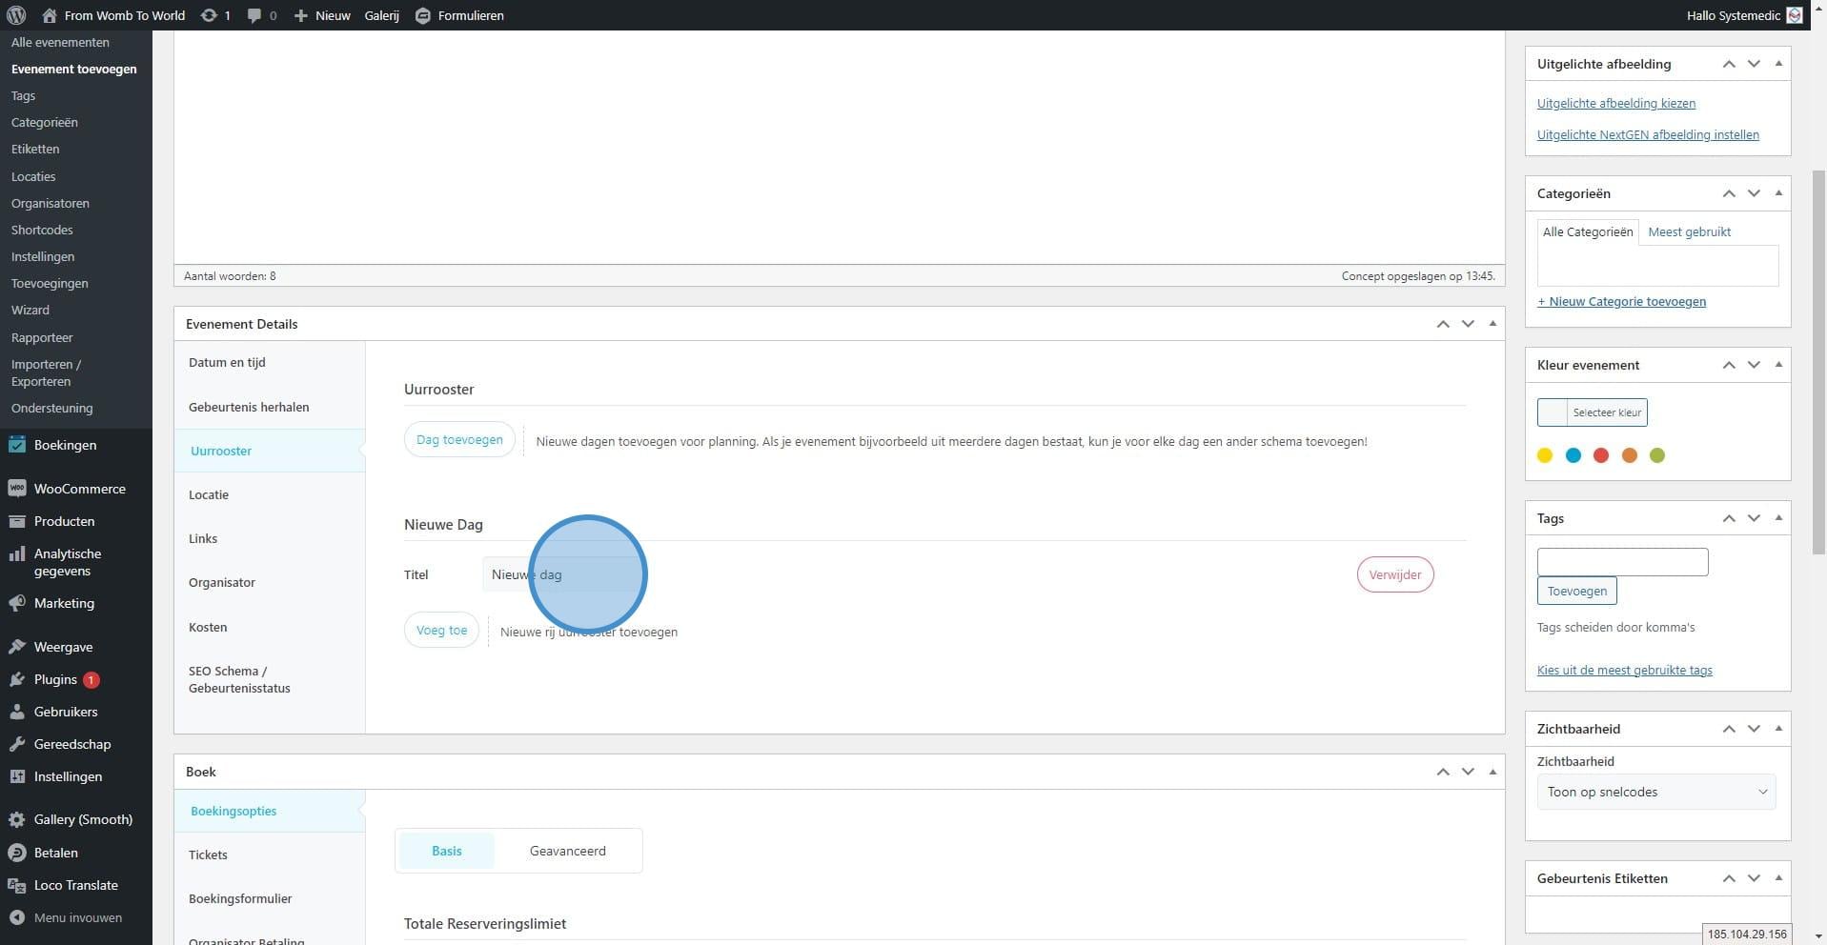
Task: Toggle the Evenement Details panel
Action: [x=1492, y=324]
